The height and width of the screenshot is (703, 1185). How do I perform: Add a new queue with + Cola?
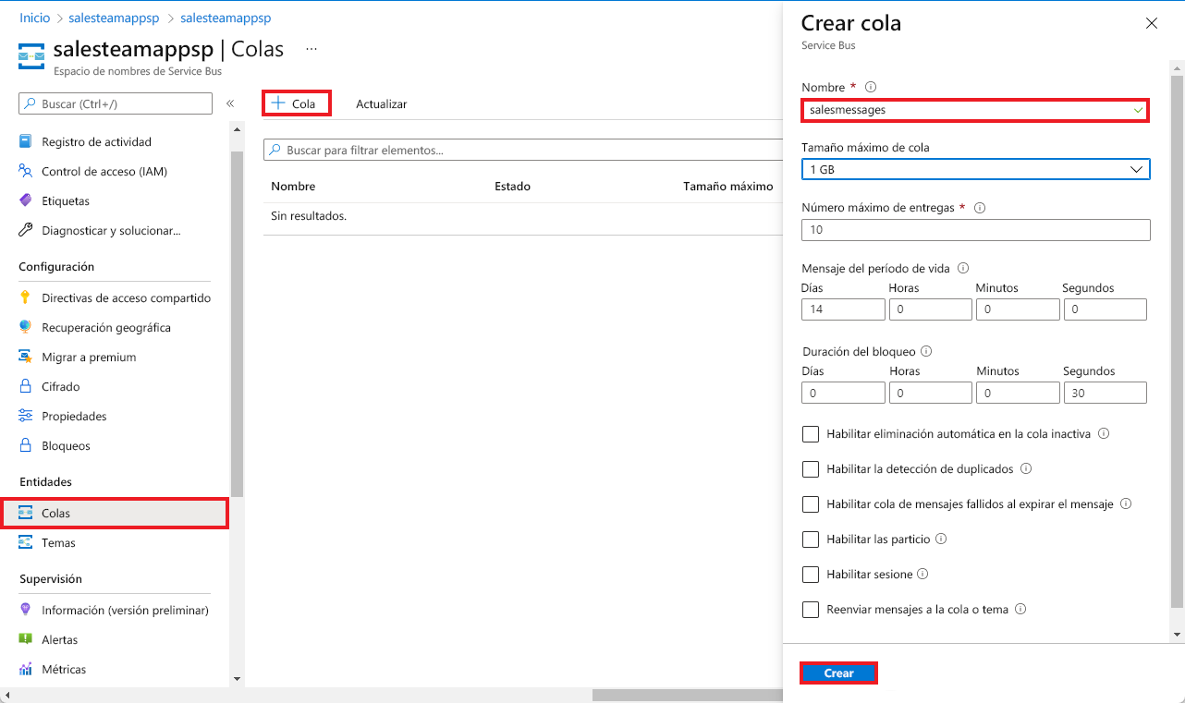click(x=297, y=103)
